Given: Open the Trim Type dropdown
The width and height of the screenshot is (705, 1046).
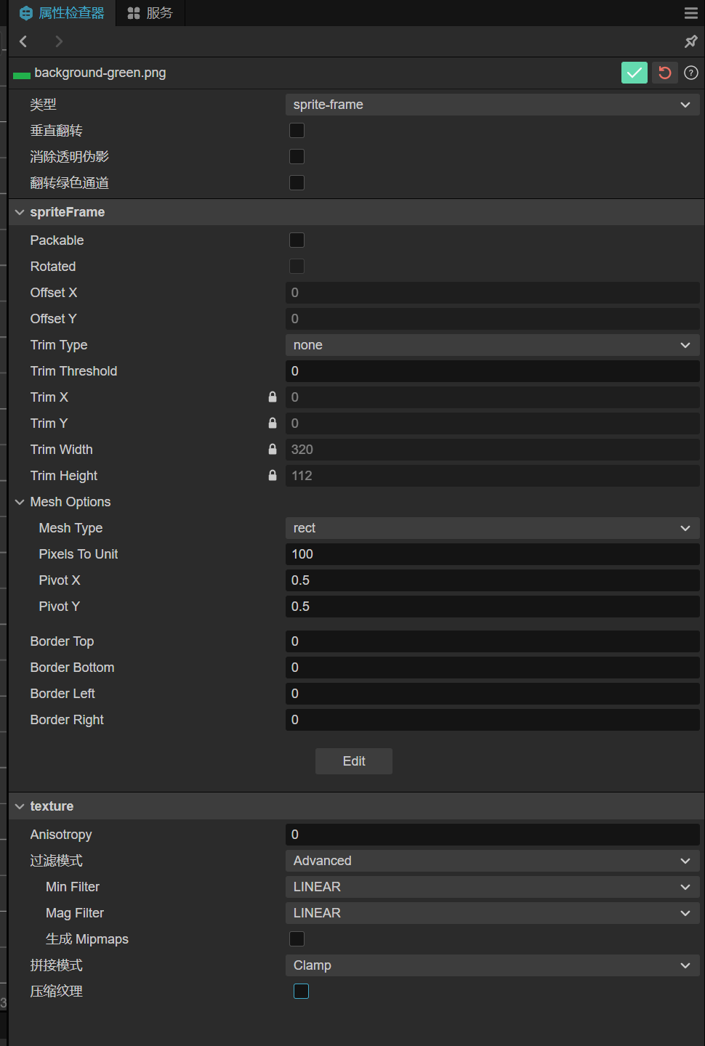Looking at the screenshot, I should point(492,345).
